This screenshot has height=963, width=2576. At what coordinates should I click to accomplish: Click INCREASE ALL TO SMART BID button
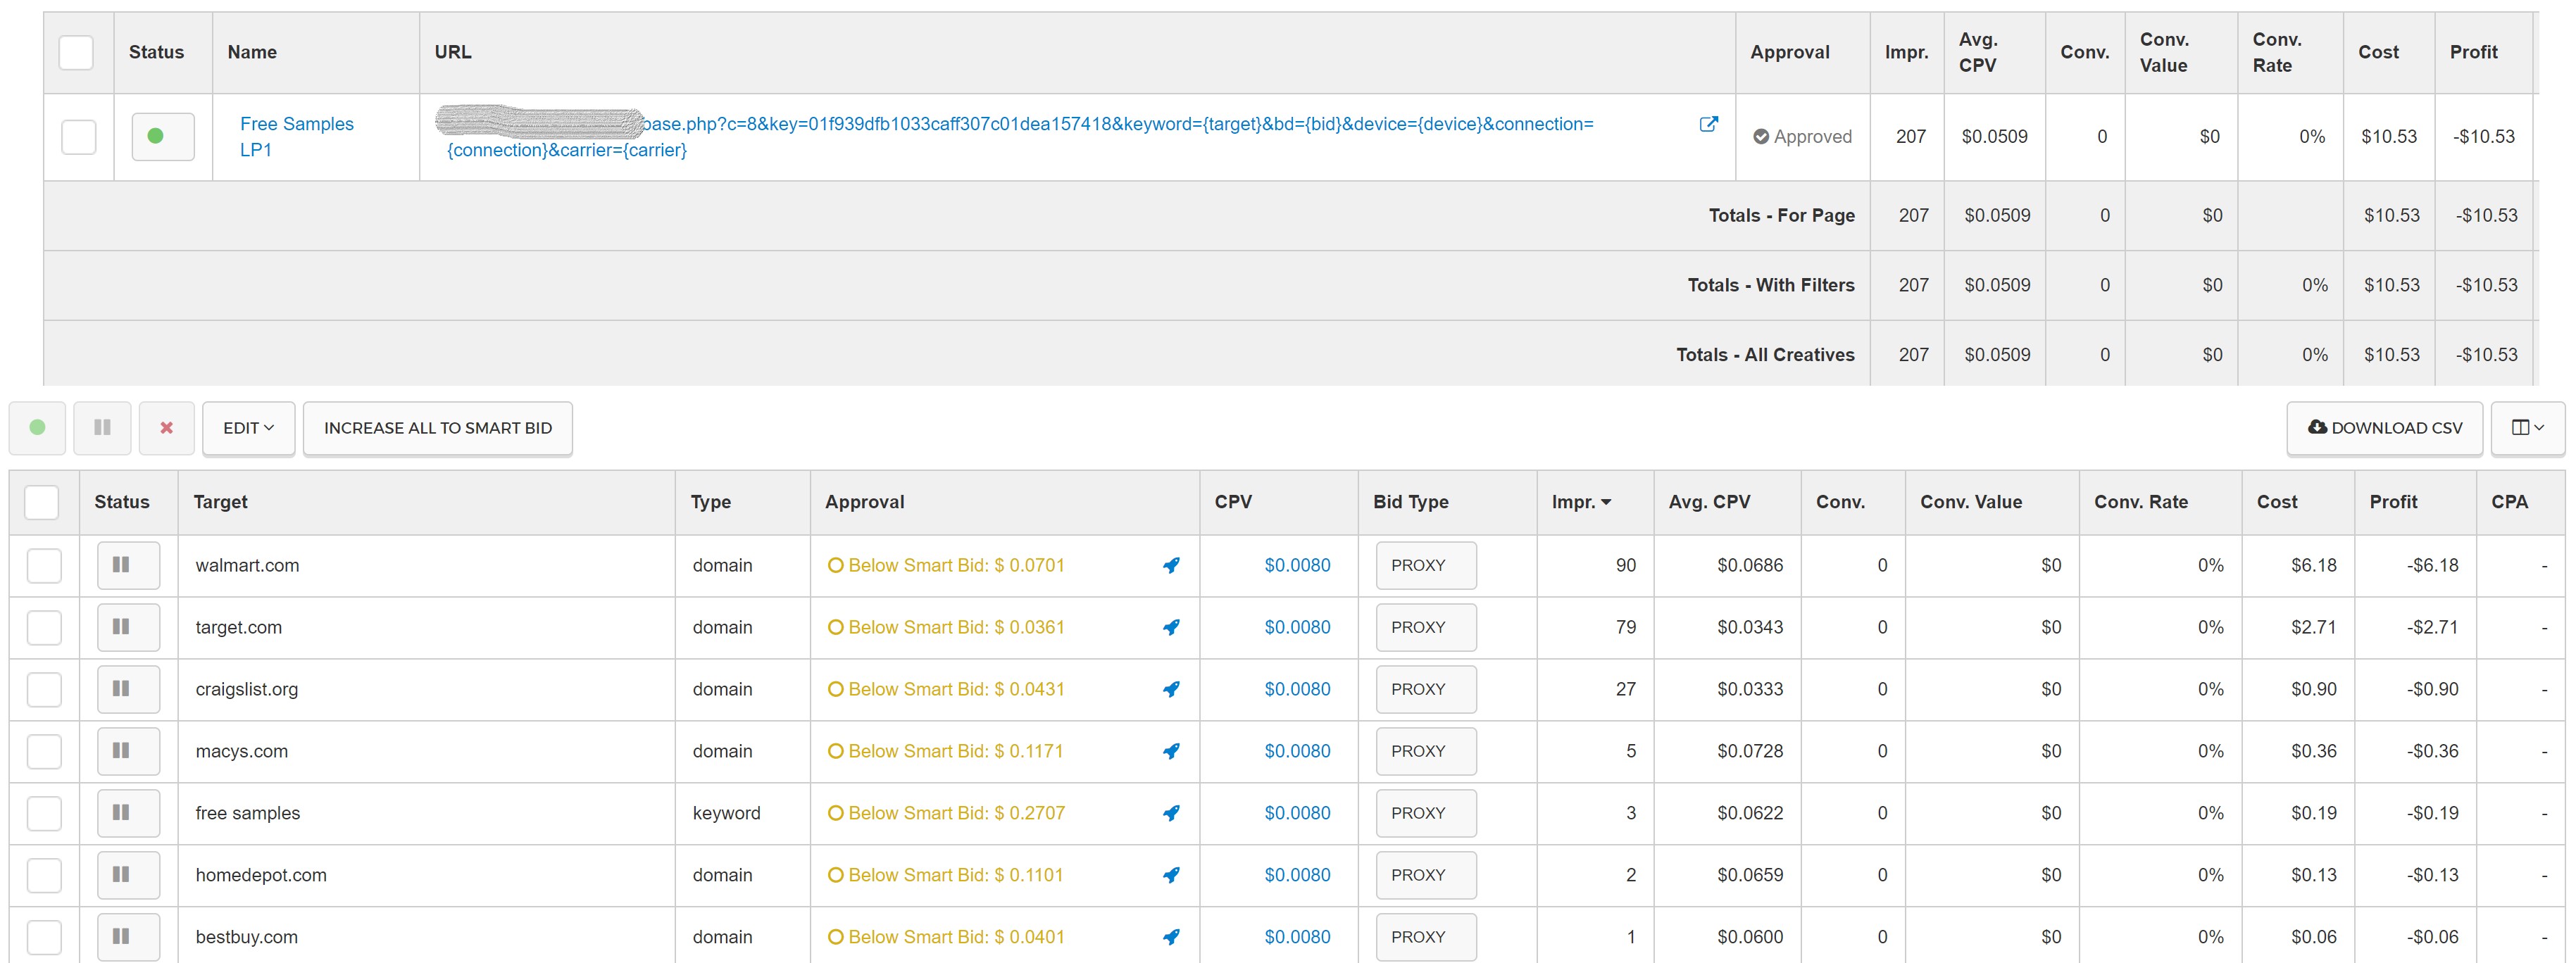[438, 428]
